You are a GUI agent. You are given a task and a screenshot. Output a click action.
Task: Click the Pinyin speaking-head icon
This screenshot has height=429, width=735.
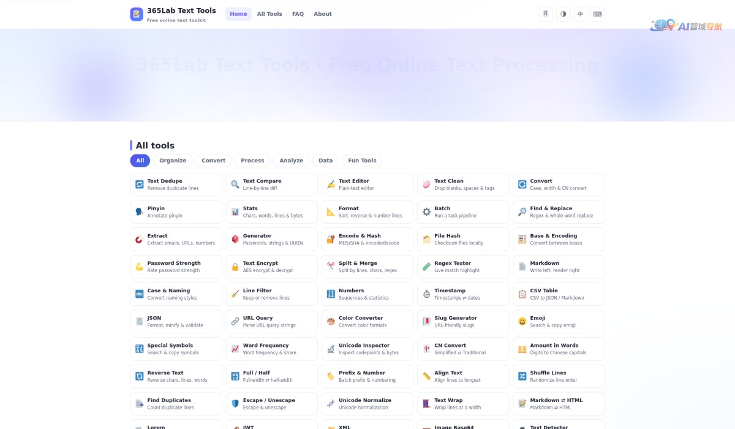pyautogui.click(x=139, y=212)
